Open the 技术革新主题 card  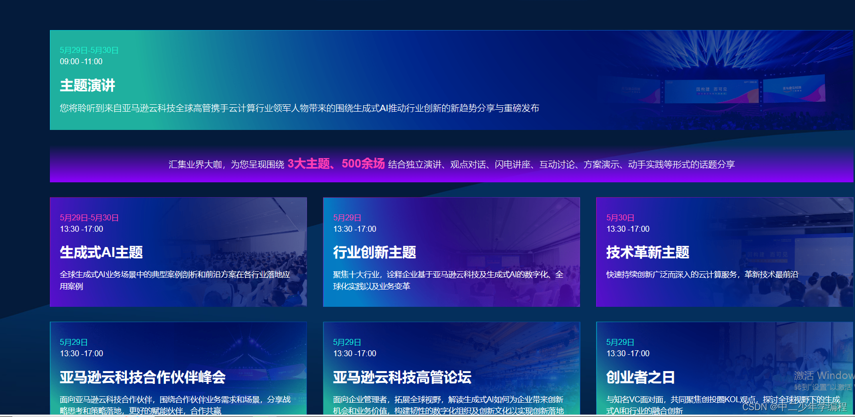725,252
